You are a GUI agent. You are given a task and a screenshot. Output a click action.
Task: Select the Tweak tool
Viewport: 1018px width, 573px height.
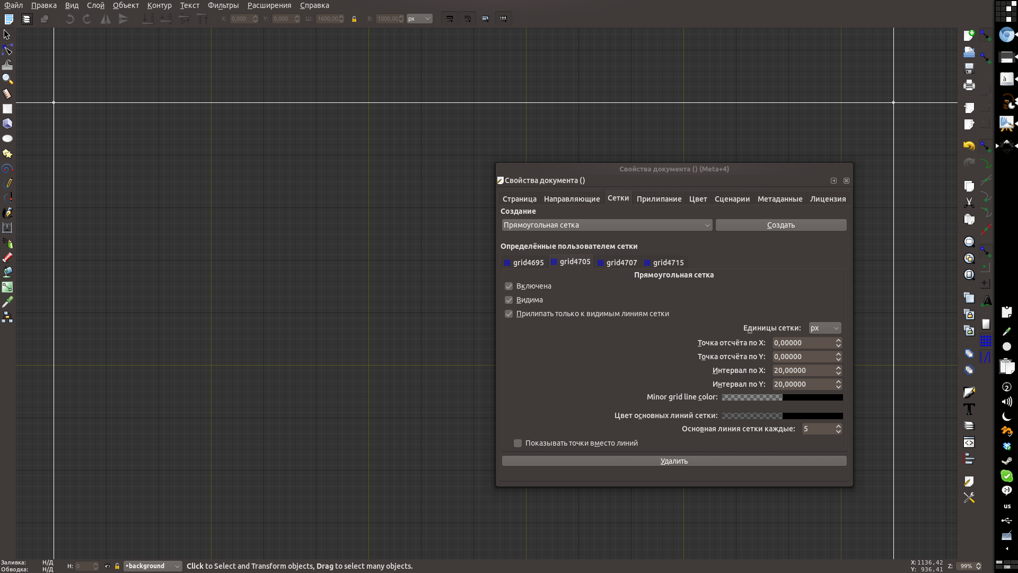(7, 65)
